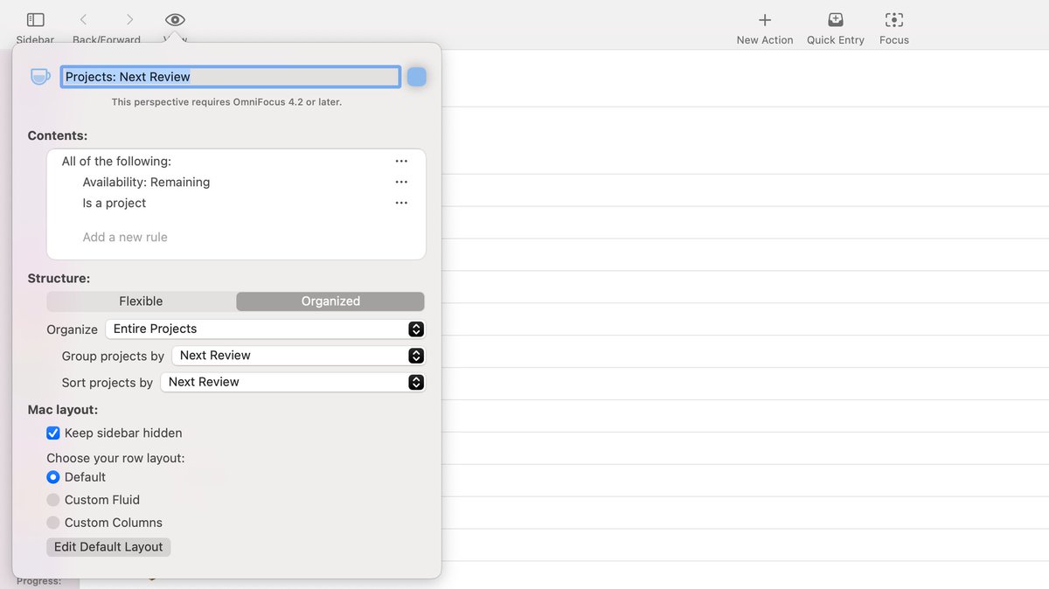Screen dimensions: 1049x589
Task: Open options for 'Availability: Remaining' rule
Action: (401, 182)
